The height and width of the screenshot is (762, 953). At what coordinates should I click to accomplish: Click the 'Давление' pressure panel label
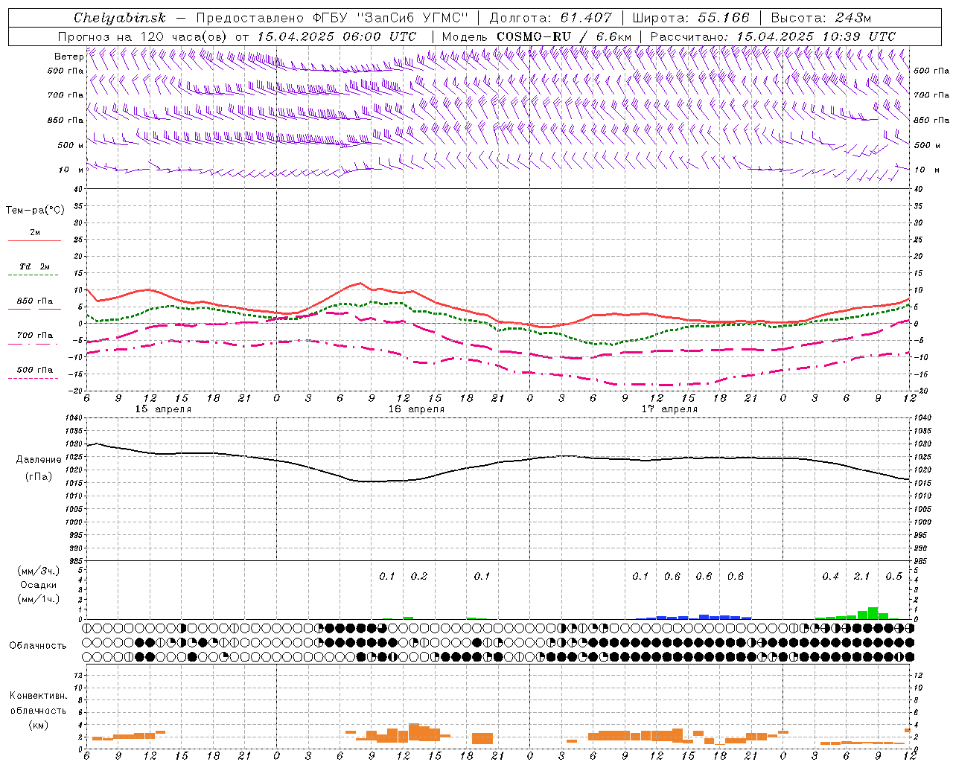pyautogui.click(x=39, y=460)
